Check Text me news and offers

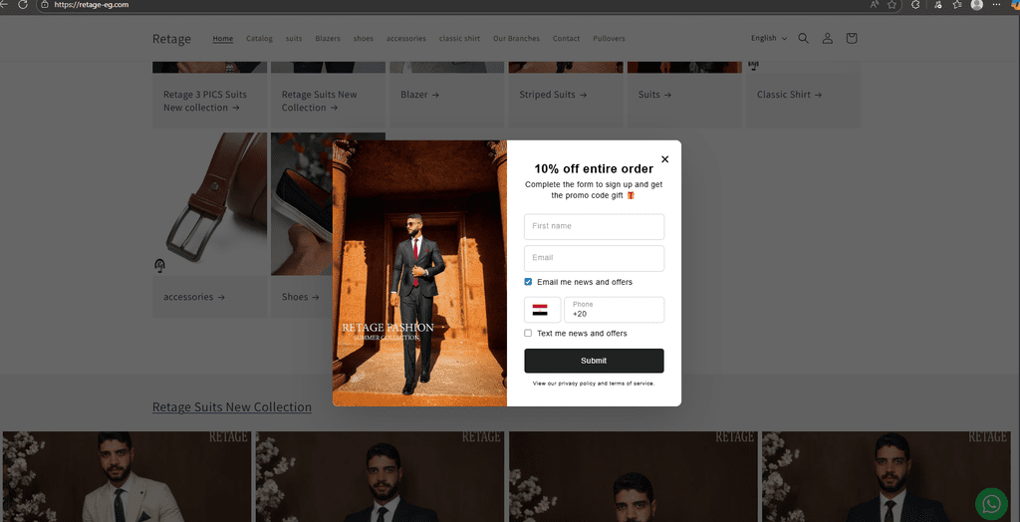[x=528, y=334]
